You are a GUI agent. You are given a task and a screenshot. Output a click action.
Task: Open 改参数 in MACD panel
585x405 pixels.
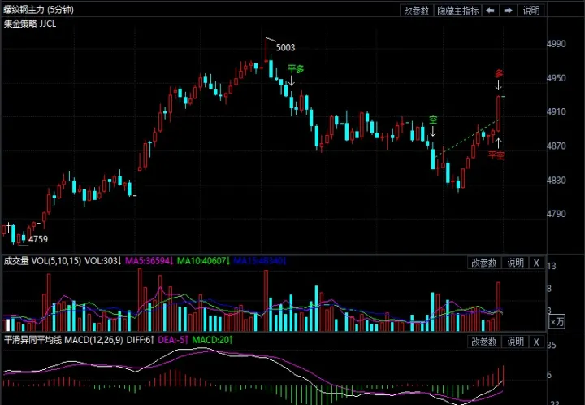pos(483,338)
